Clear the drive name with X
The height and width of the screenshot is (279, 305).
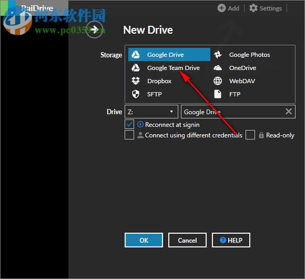[289, 112]
